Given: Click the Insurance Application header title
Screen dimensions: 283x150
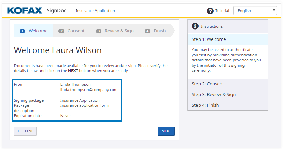Looking at the screenshot, I should (95, 11).
